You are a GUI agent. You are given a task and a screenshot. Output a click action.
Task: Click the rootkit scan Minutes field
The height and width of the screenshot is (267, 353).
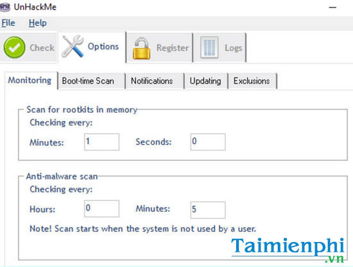coord(101,142)
